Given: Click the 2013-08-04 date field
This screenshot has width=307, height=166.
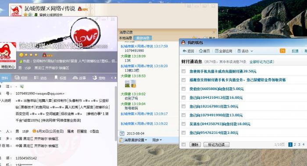Looking at the screenshot, I should [x=136, y=134].
